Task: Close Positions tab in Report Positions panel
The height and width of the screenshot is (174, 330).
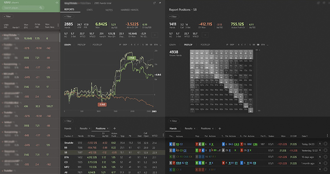Action: (213, 128)
